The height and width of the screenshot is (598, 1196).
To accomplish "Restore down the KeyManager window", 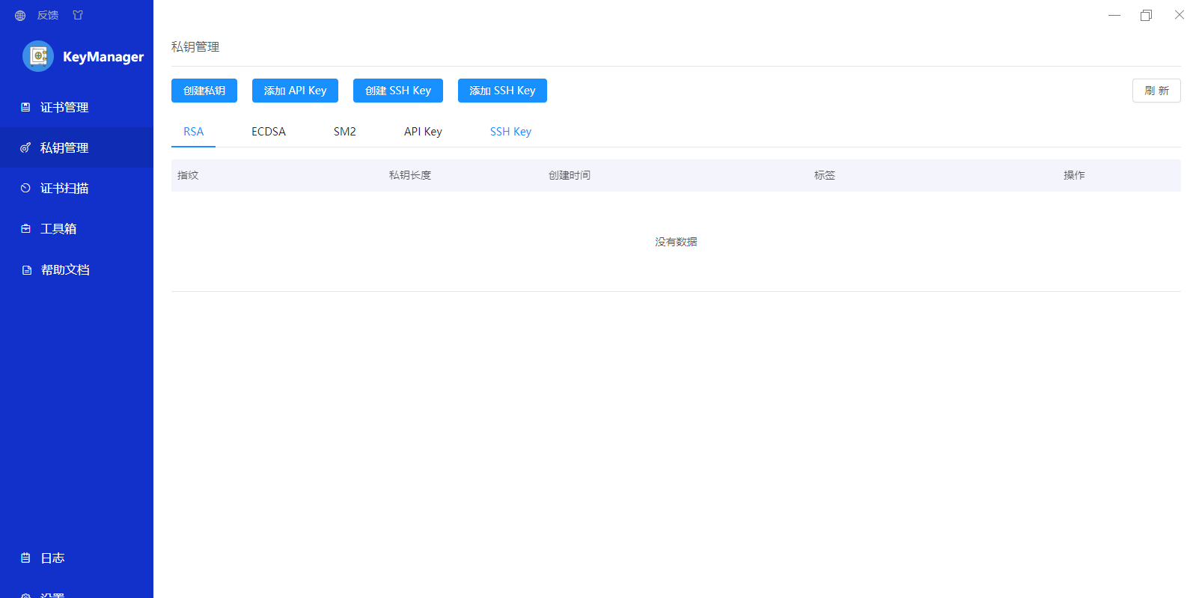I will (x=1146, y=15).
